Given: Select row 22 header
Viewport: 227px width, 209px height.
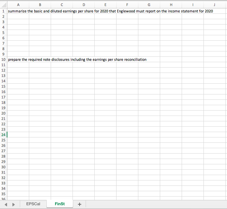Looking at the screenshot, I should 3,124.
